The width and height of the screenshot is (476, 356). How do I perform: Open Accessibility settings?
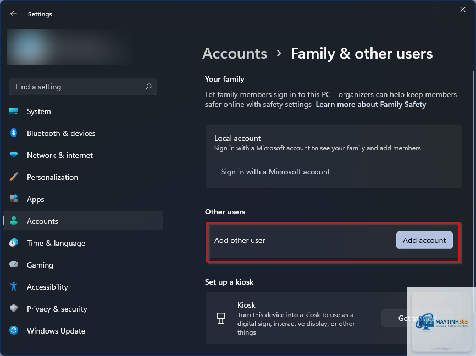[x=83, y=287]
